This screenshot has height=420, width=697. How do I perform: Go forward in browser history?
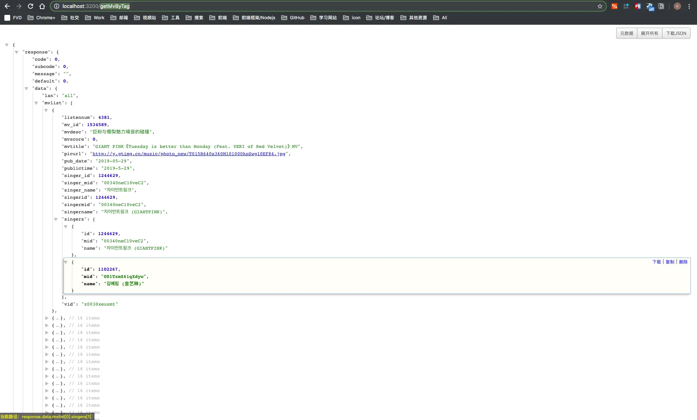point(19,6)
